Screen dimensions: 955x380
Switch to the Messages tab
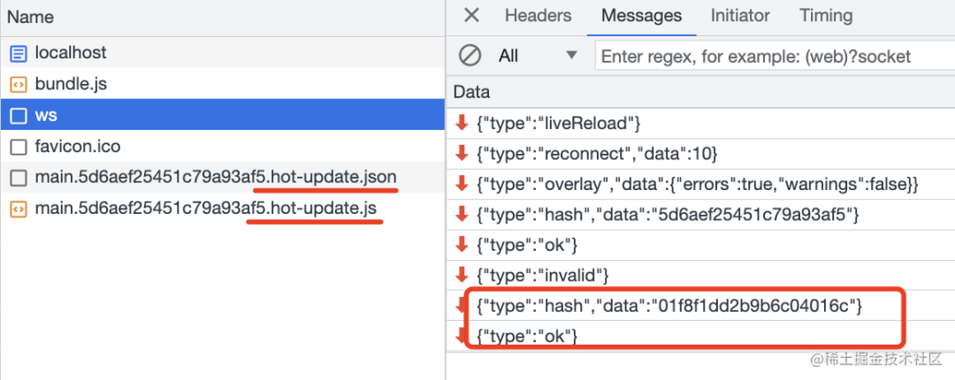click(641, 15)
